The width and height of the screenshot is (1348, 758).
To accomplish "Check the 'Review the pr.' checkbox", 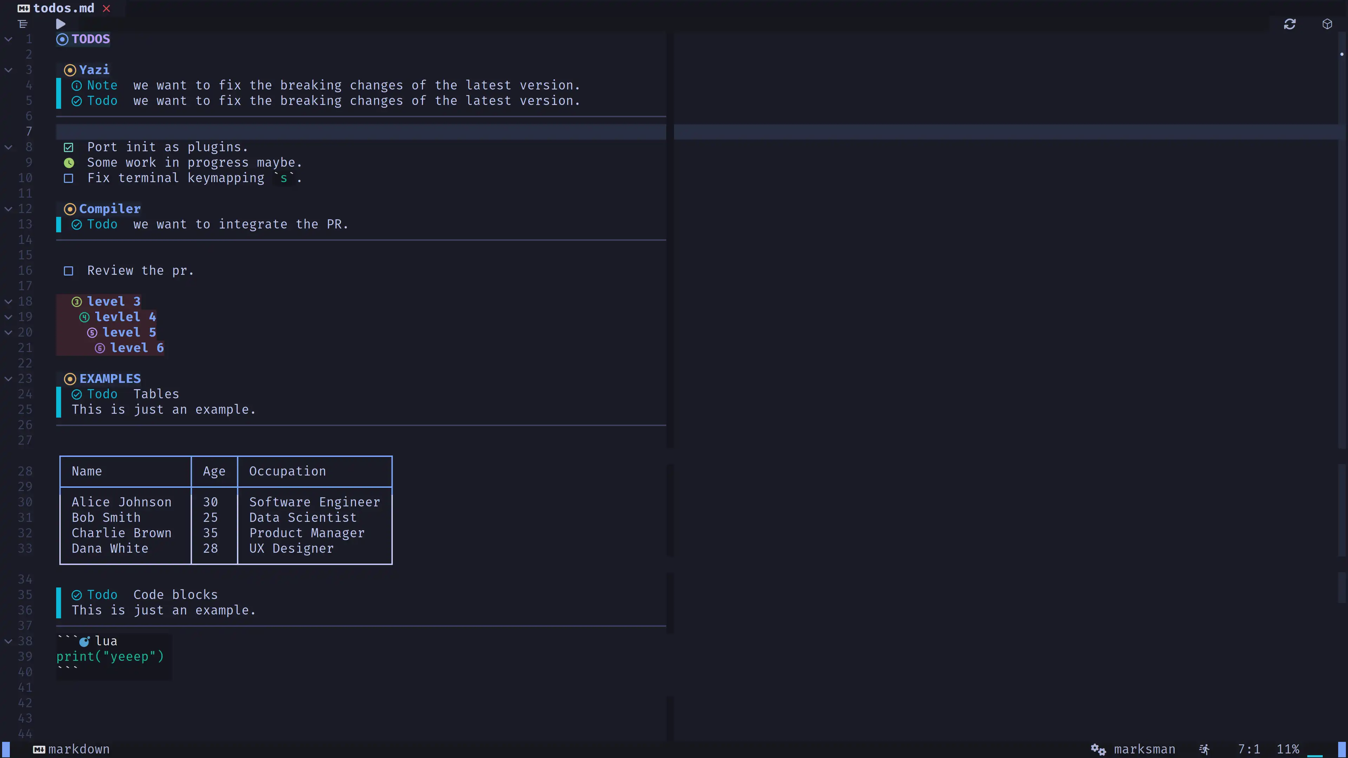I will point(68,271).
